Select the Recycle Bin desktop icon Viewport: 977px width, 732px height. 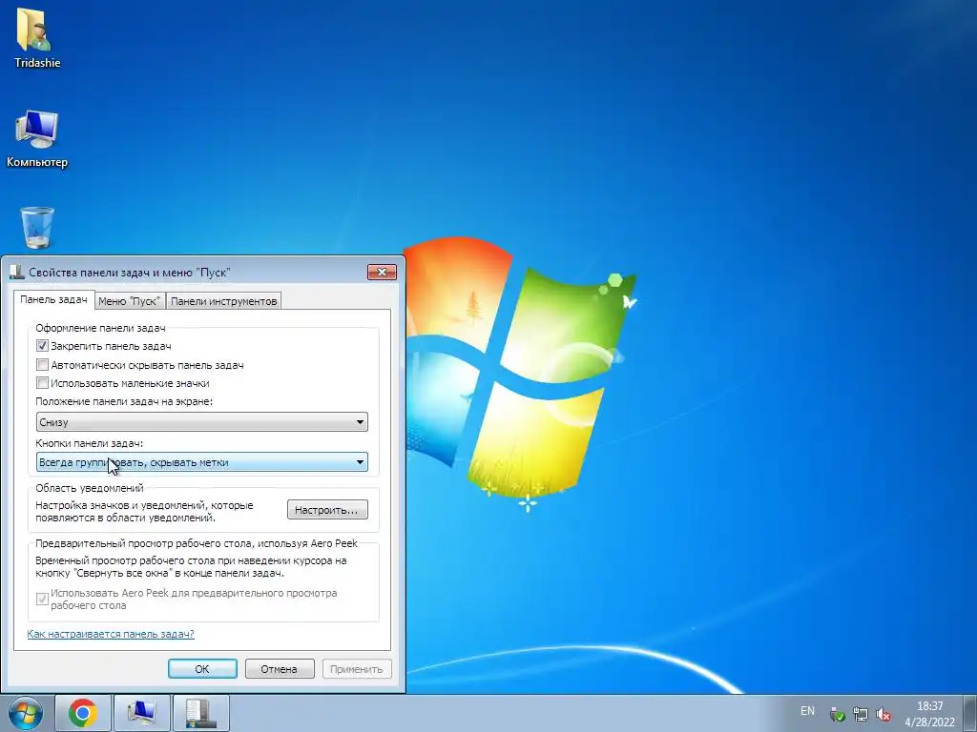(x=37, y=227)
